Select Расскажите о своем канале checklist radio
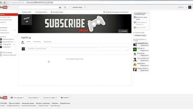 point(135,17)
